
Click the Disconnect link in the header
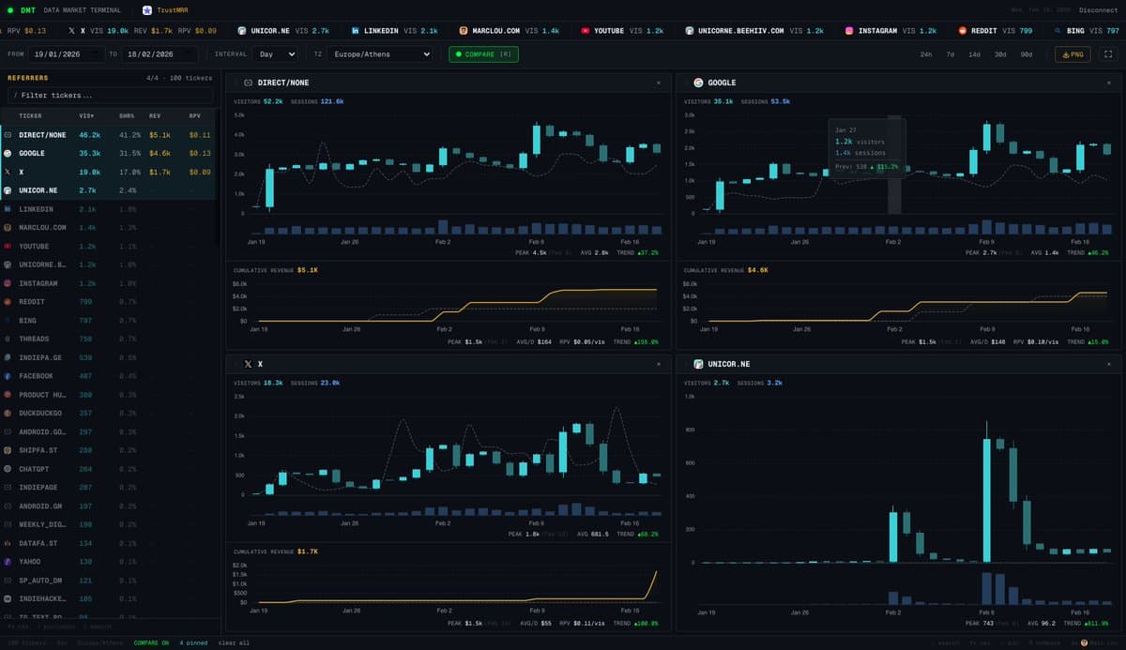click(x=1099, y=10)
